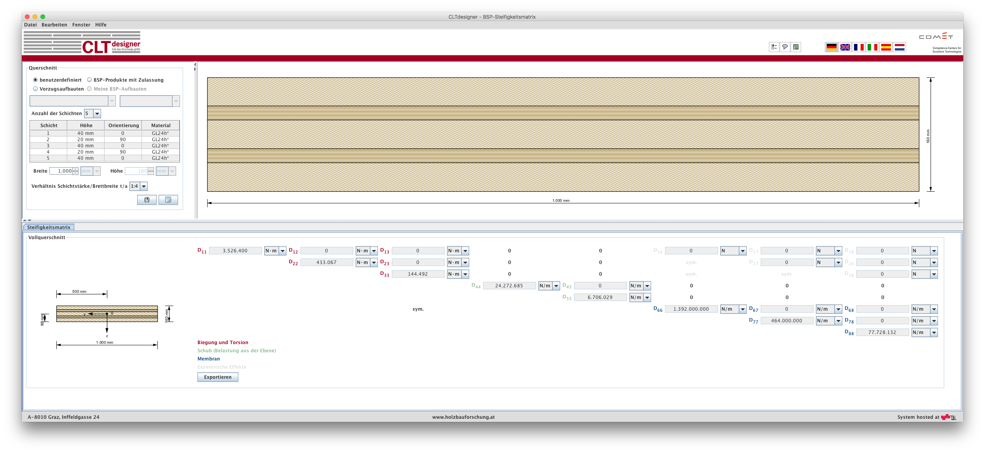Image resolution: width=985 pixels, height=453 pixels.
Task: Click the Exportieren button
Action: [x=218, y=377]
